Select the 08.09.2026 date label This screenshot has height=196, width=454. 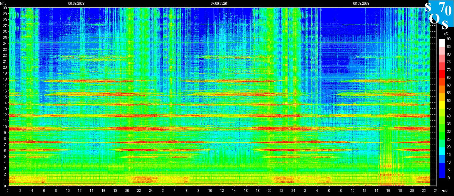(x=361, y=4)
